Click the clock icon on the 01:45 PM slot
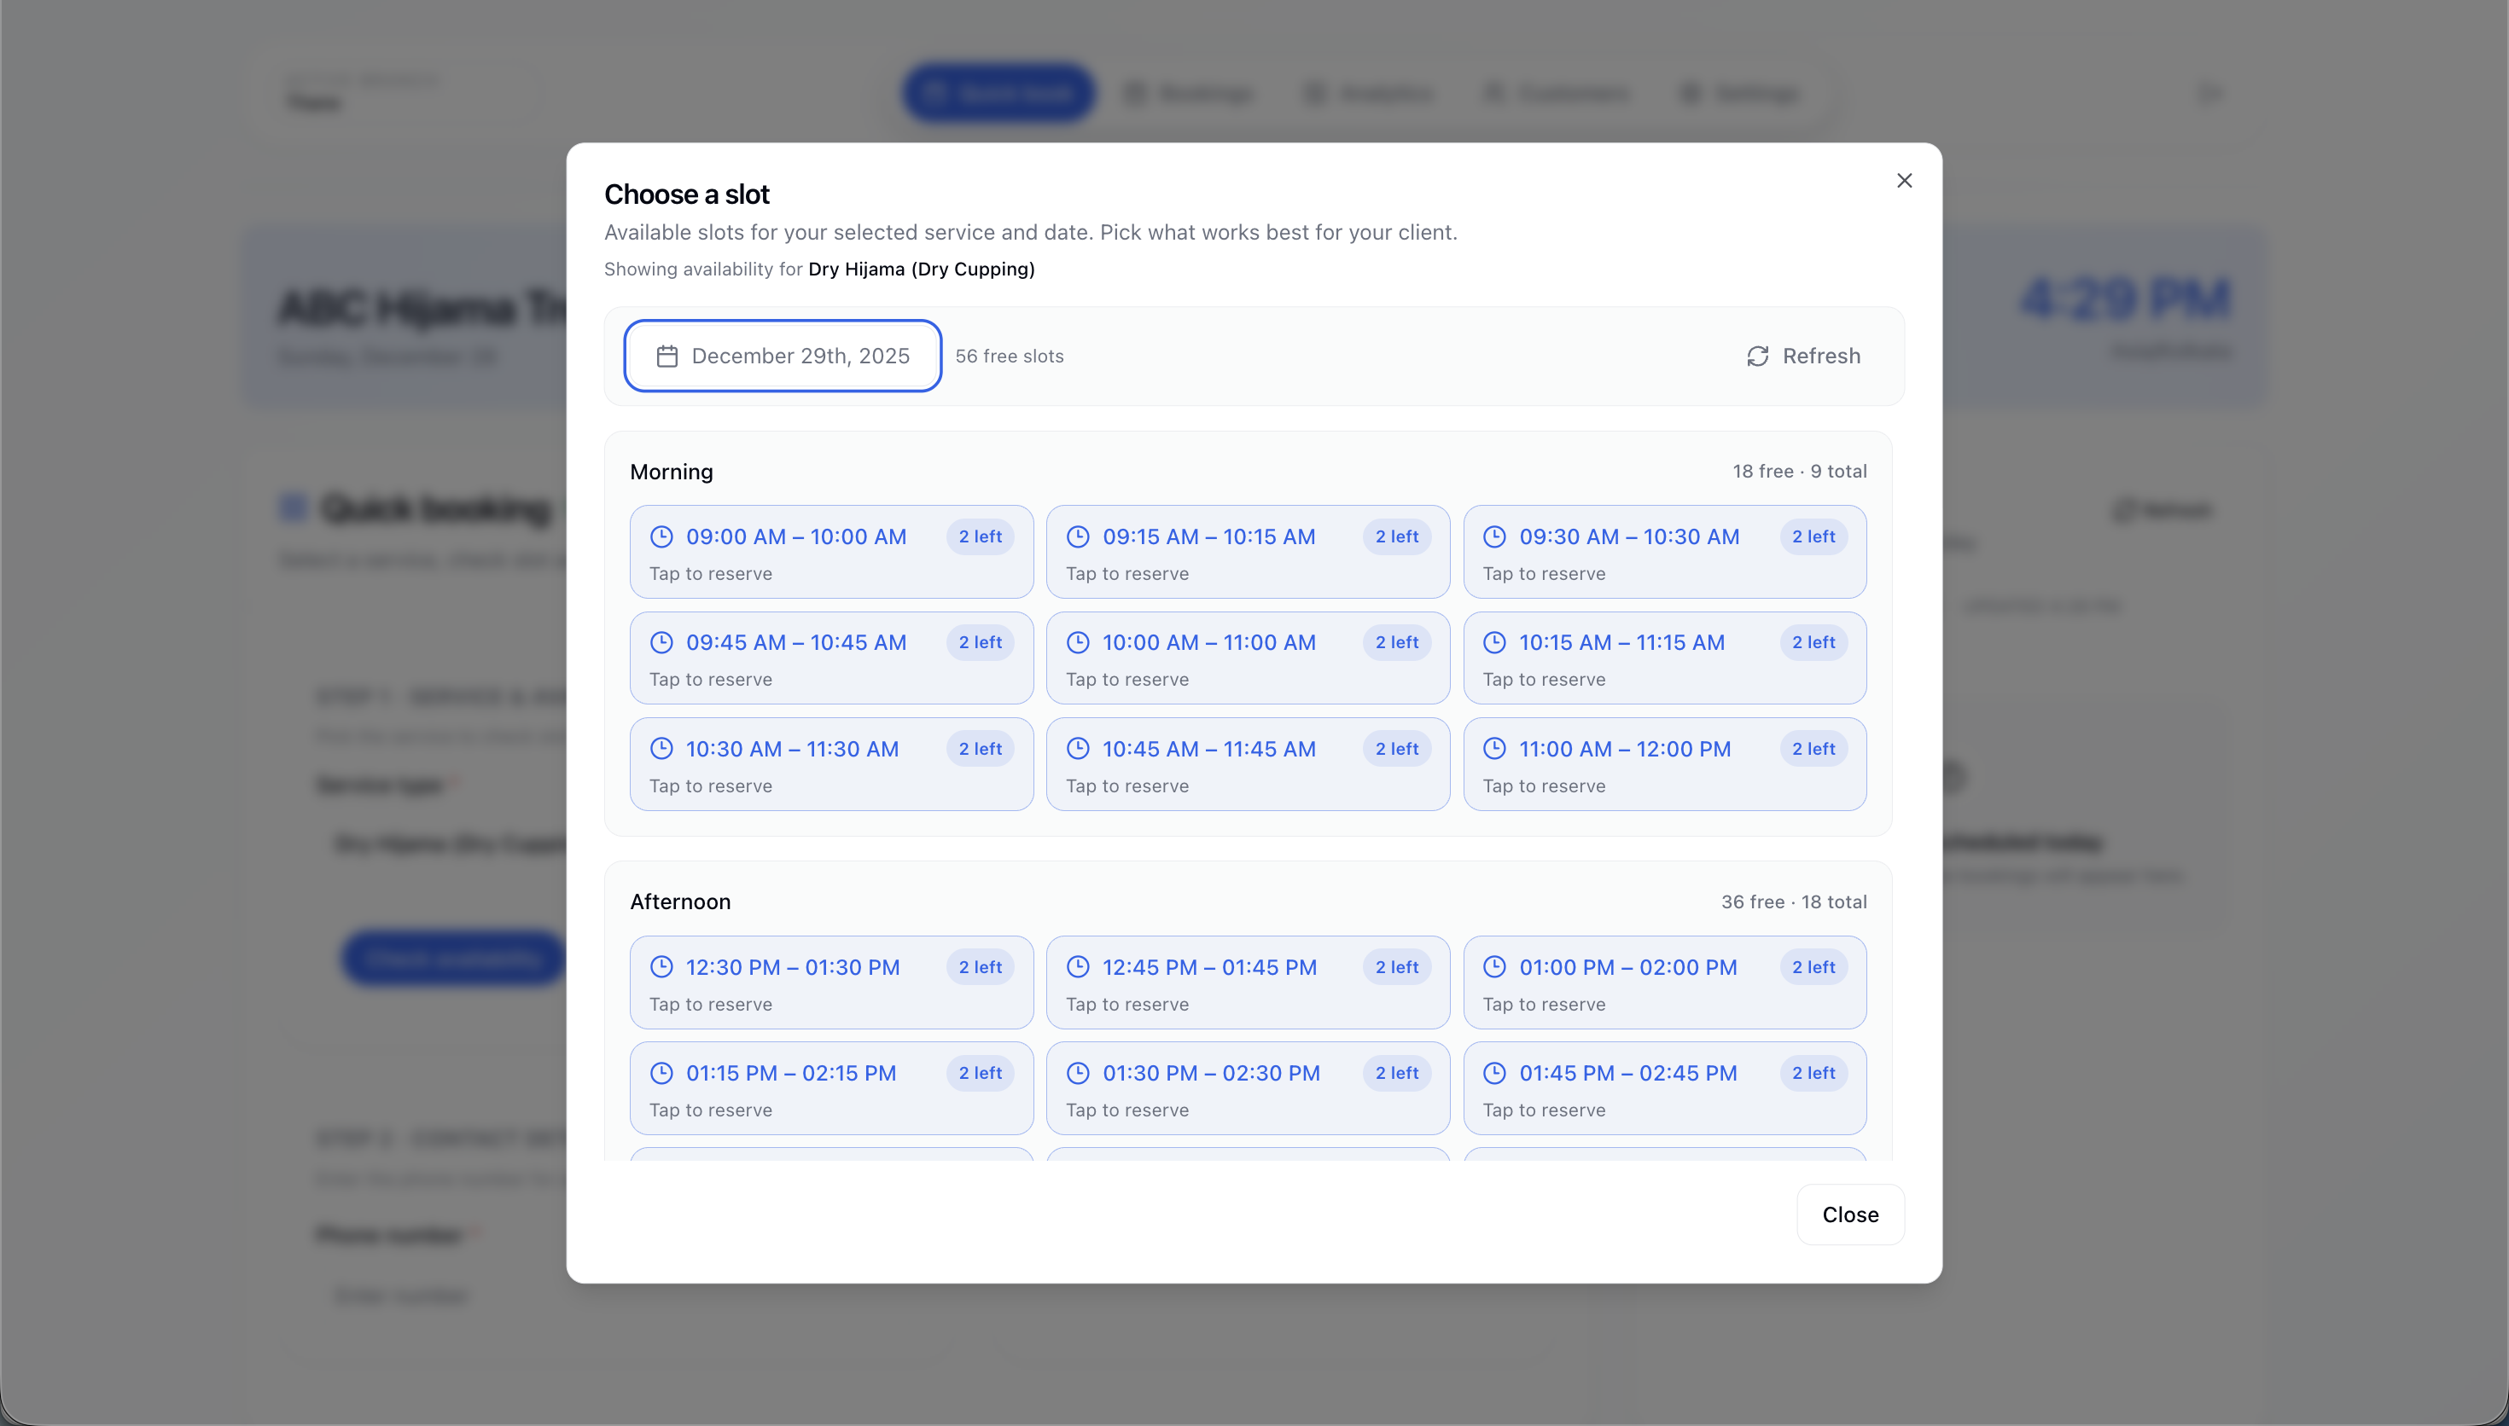The height and width of the screenshot is (1426, 2509). coord(1493,1072)
